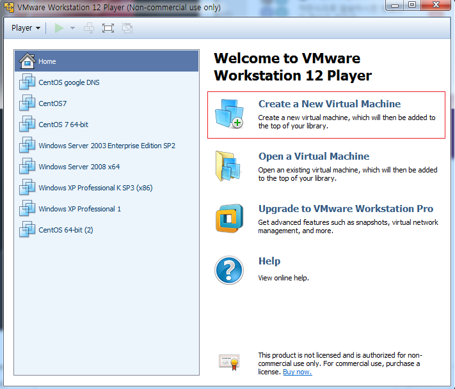The height and width of the screenshot is (389, 455).
Task: Click the Home house icon
Action: coord(28,61)
